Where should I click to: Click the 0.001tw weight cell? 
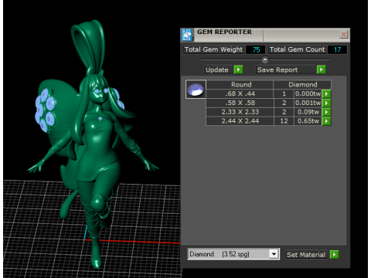[x=308, y=103]
